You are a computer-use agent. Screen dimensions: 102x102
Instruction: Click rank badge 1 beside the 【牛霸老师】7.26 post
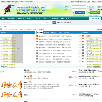[x=37, y=36]
